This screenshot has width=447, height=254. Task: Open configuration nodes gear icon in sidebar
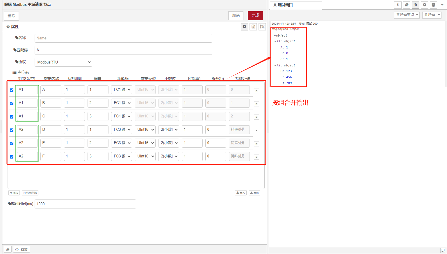(425, 5)
